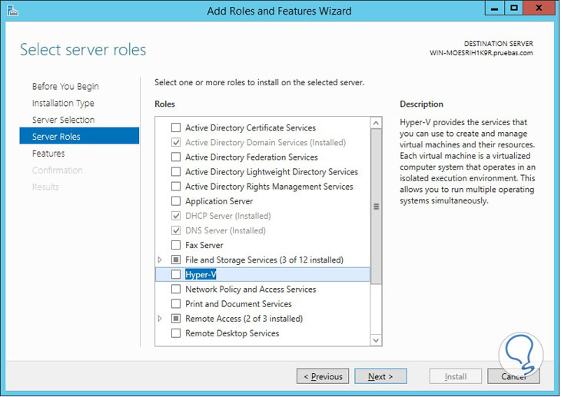This screenshot has height=397, width=561.
Task: Toggle the Application Server checkbox
Action: coord(176,201)
